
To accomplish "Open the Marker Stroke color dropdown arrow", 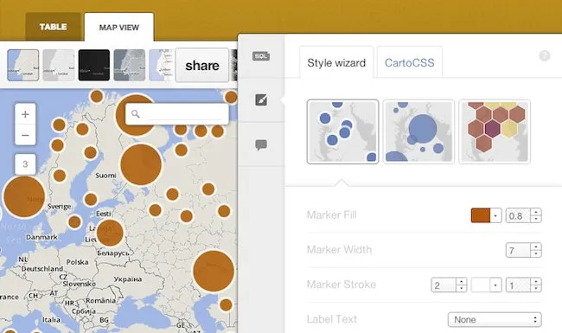I will tap(495, 285).
